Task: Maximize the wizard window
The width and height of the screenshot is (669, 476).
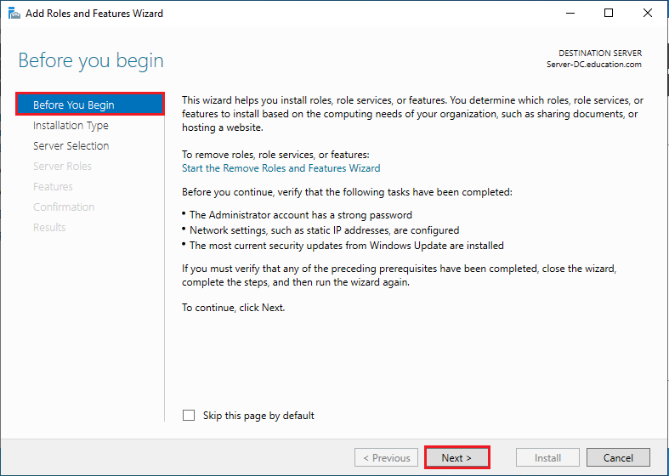Action: (609, 14)
